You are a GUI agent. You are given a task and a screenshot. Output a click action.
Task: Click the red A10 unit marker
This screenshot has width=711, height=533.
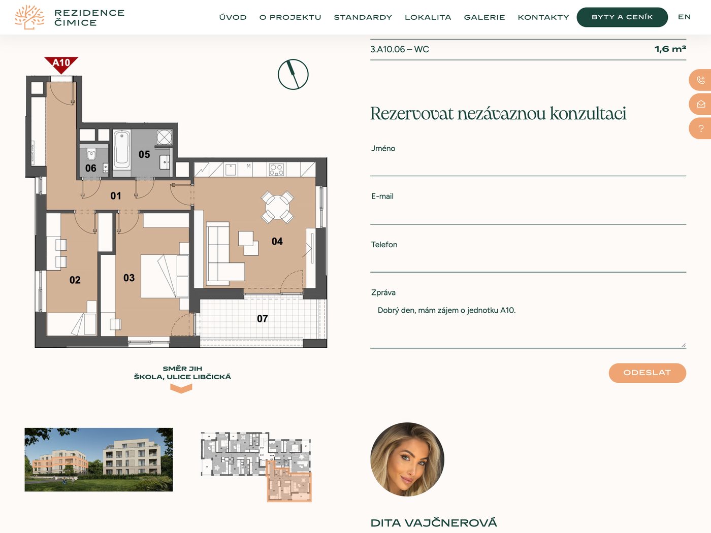pos(61,64)
